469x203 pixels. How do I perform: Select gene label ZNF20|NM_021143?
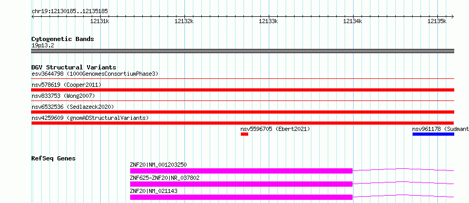(153, 191)
